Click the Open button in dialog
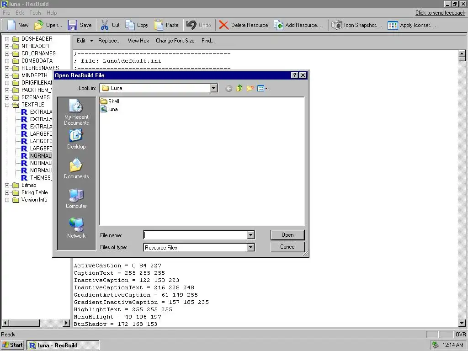Viewport: 468px width, 351px height. (x=287, y=235)
